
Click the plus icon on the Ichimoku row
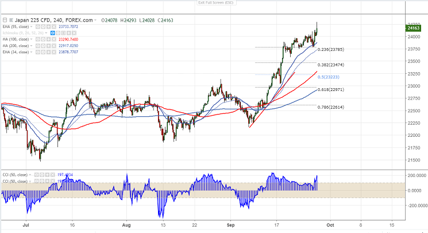click(x=69, y=33)
